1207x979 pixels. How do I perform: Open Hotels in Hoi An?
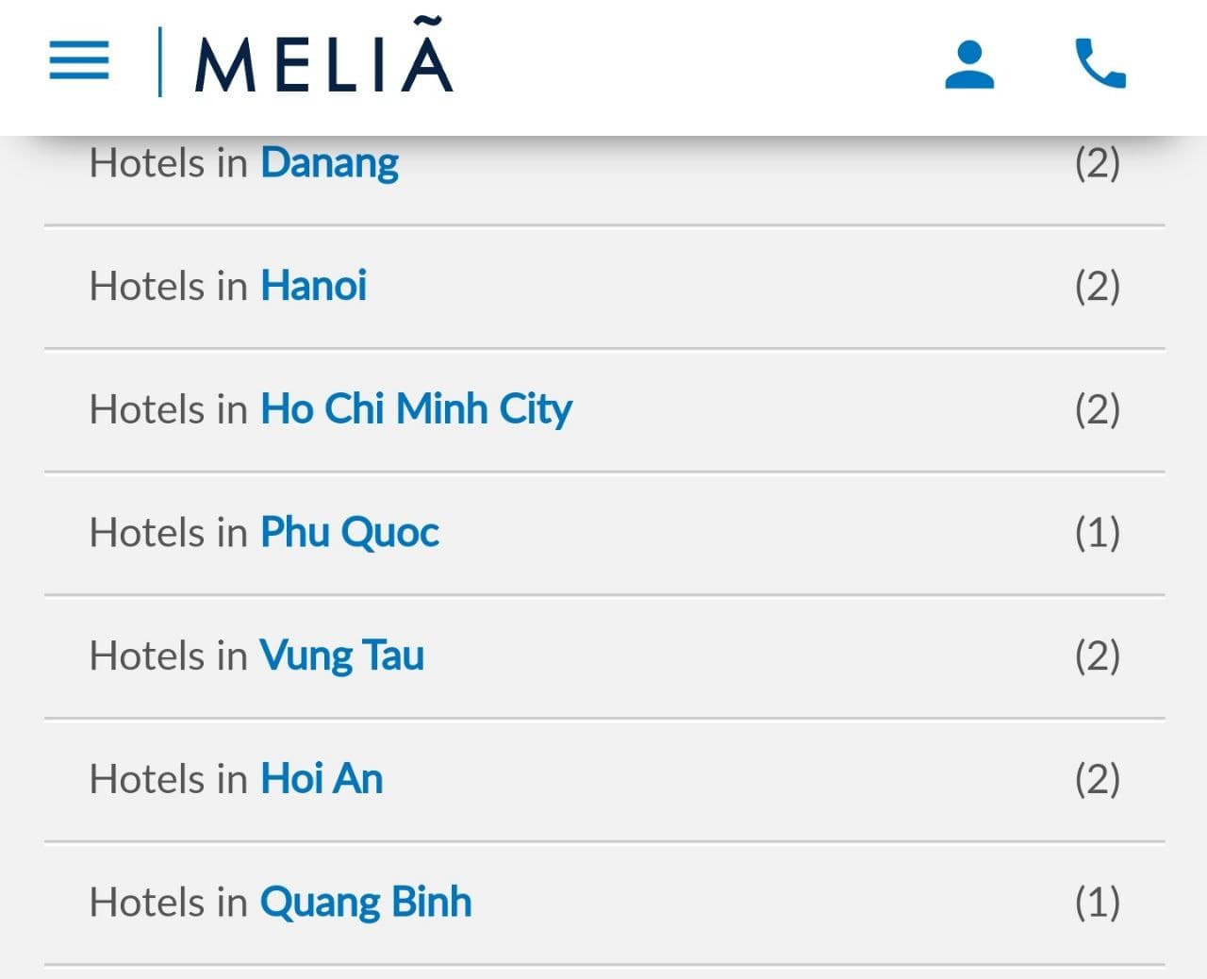coord(321,779)
